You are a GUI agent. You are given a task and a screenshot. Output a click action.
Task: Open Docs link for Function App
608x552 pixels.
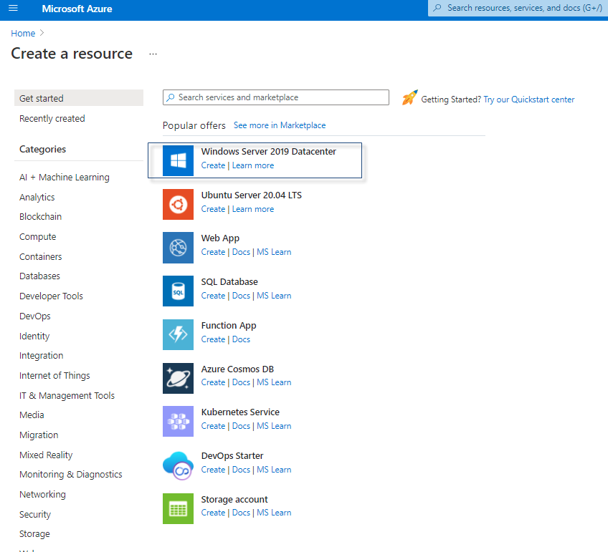click(x=241, y=339)
